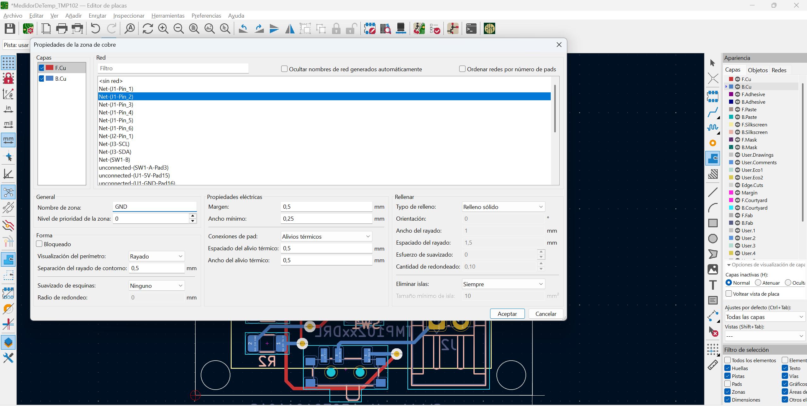Viewport: 807px width, 406px height.
Task: Open the Vistas viewport dropdown
Action: pos(765,336)
